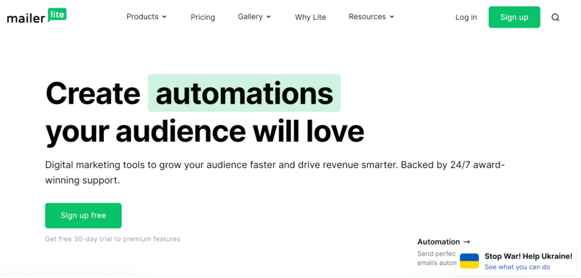The height and width of the screenshot is (278, 581).
Task: Click the Log in link
Action: (466, 17)
